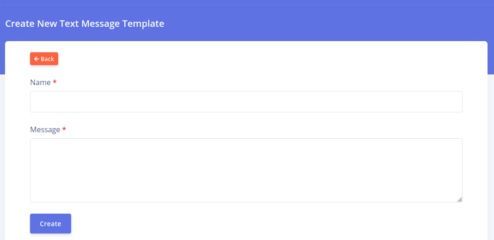
Task: Select the empty single-line field under Name
Action: 246,102
